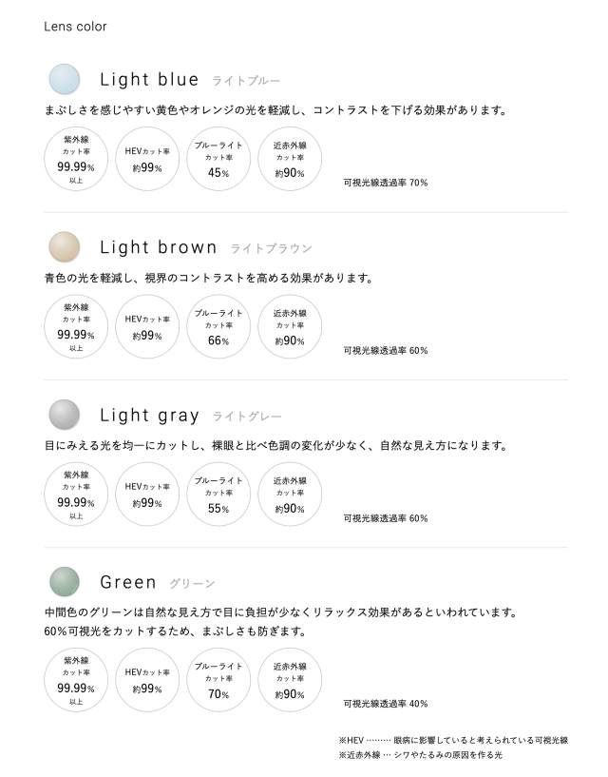This screenshot has height=777, width=608.
Task: Click the Green lens color swatch
Action: tap(64, 581)
